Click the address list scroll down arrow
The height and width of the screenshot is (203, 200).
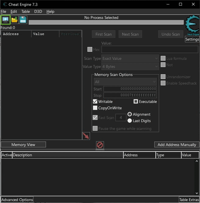point(197,193)
